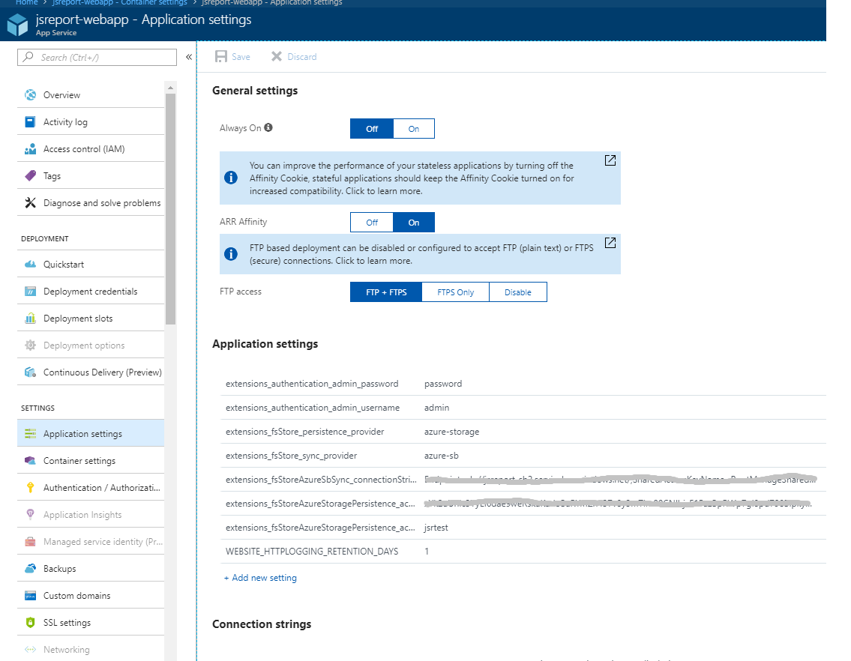Select FTP + FTPS access option
The height and width of the screenshot is (661, 851).
point(386,292)
